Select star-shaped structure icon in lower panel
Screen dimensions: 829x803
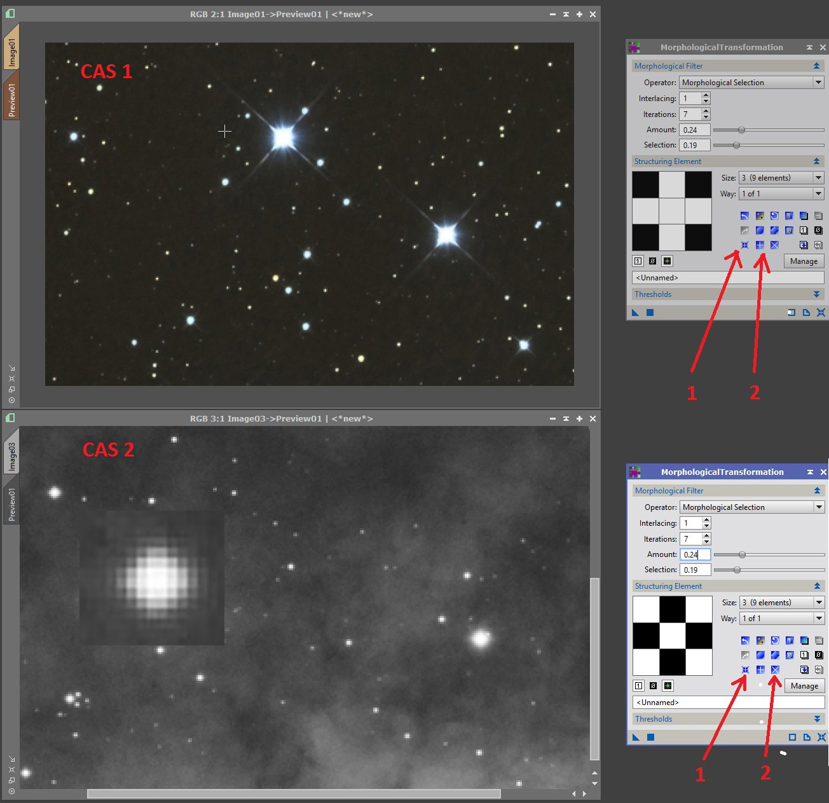pos(745,669)
